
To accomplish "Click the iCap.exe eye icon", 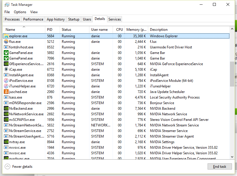I will [x=6, y=70].
